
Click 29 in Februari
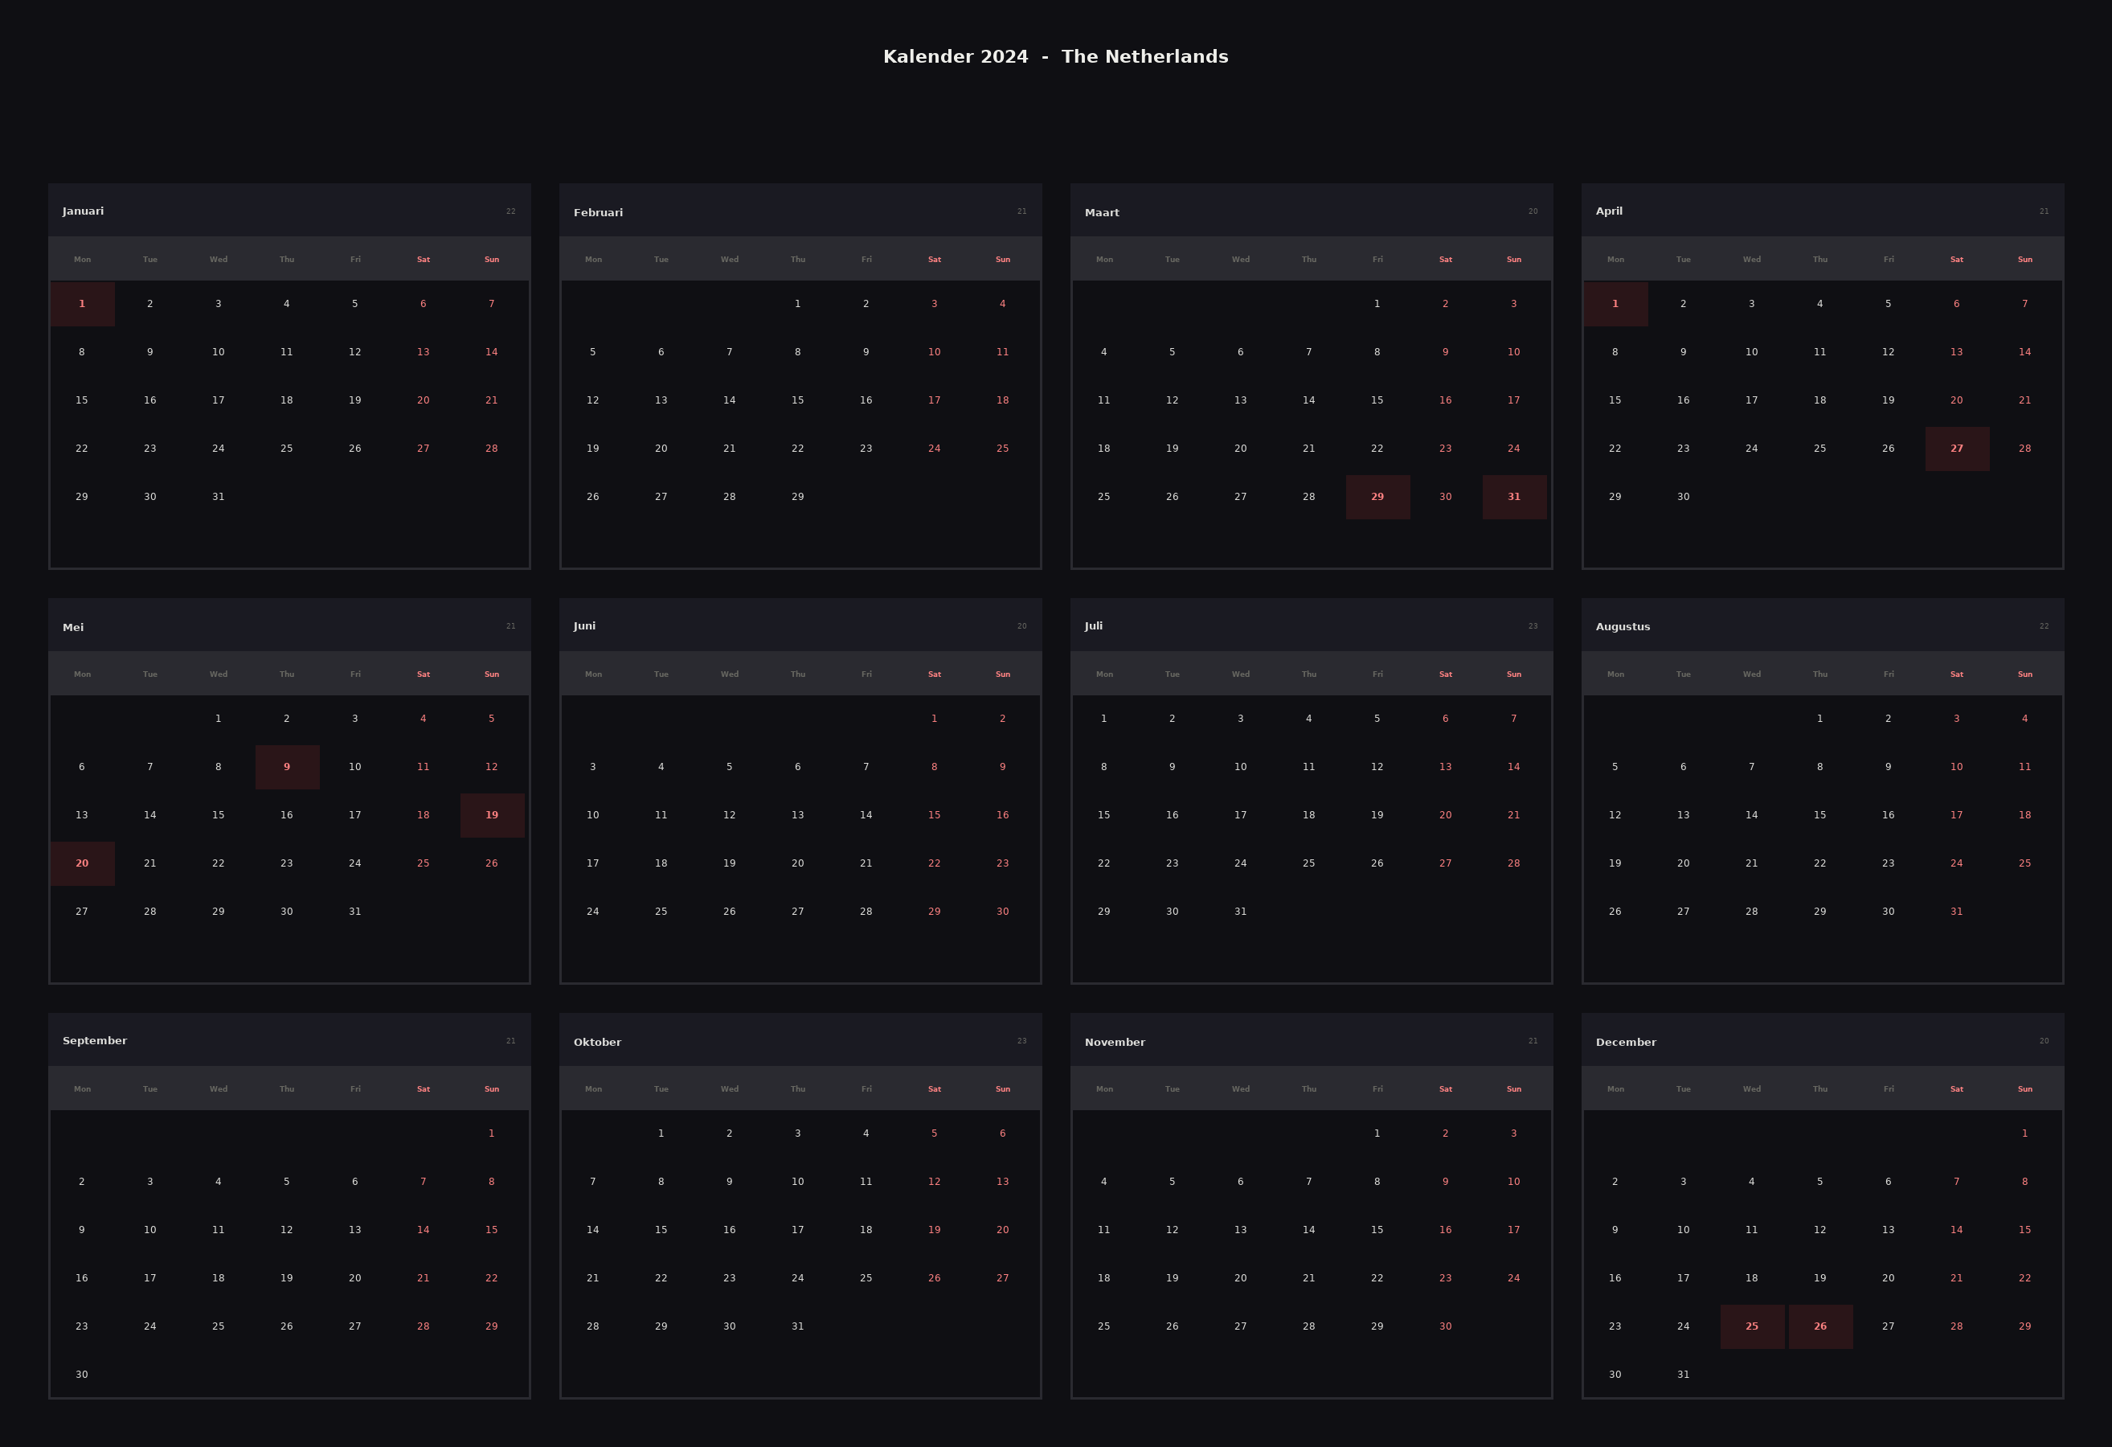798,497
